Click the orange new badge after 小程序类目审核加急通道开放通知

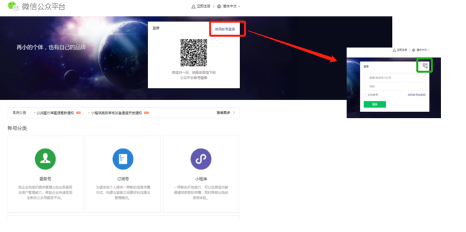(x=146, y=113)
